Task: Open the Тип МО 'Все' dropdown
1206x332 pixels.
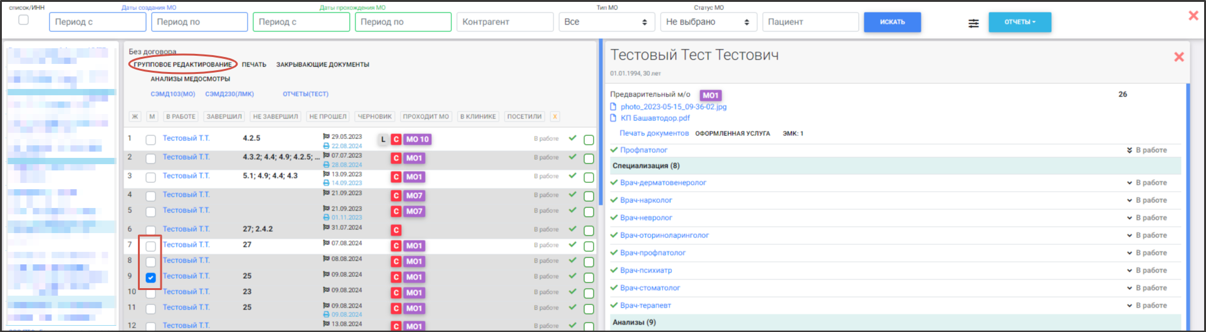Action: coord(606,22)
